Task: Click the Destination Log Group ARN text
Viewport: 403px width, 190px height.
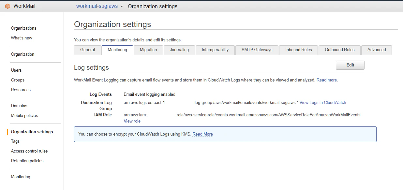Action: (x=211, y=103)
